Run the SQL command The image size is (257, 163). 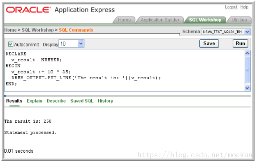click(240, 44)
